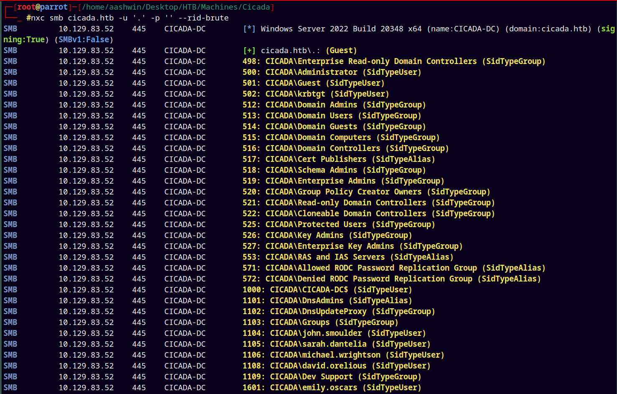Click the [+] success marker on the Guest line
The width and height of the screenshot is (617, 394).
(x=249, y=51)
